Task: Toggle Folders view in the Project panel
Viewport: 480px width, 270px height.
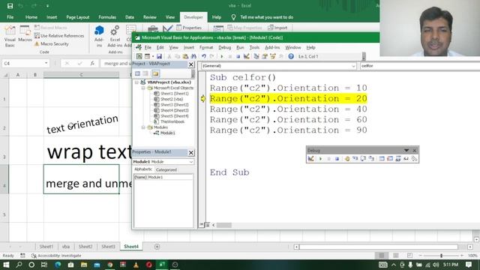Action: [155, 73]
